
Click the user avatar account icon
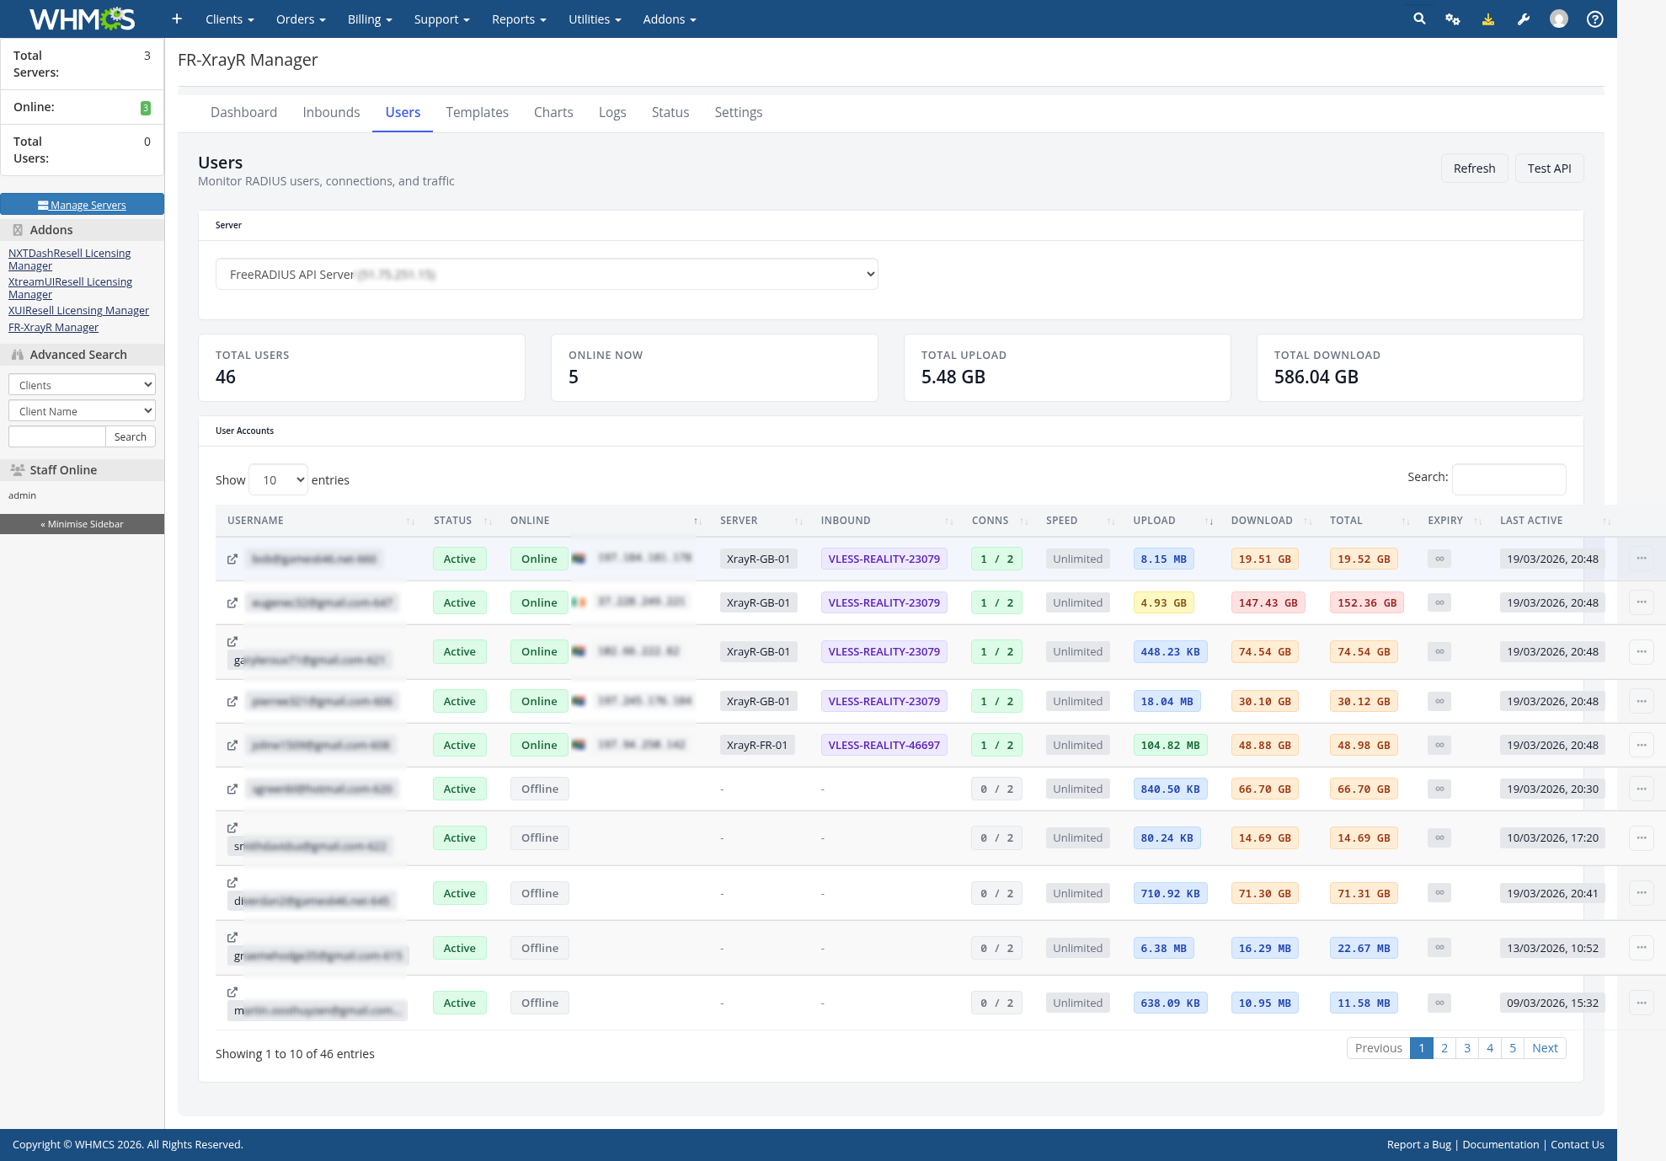(1559, 19)
